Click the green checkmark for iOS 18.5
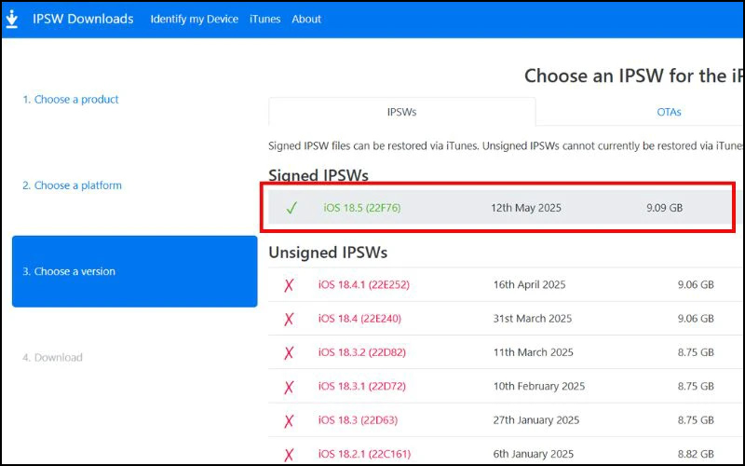This screenshot has width=745, height=466. (291, 208)
